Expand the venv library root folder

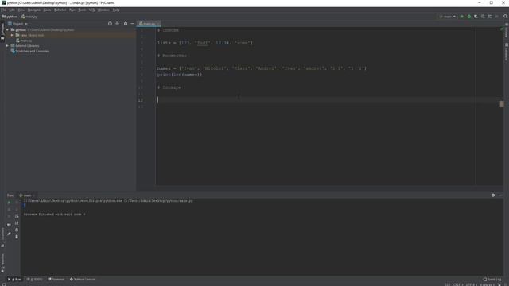(x=12, y=35)
